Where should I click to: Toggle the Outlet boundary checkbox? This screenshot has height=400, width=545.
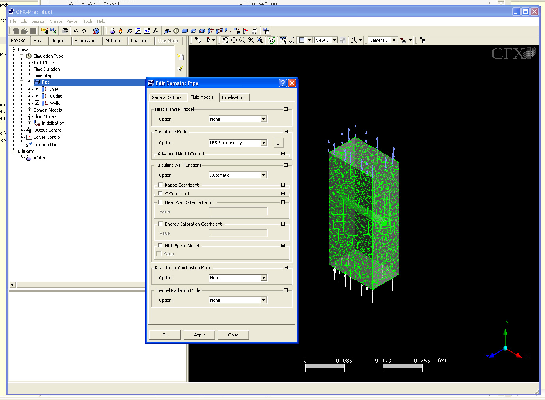coord(37,95)
